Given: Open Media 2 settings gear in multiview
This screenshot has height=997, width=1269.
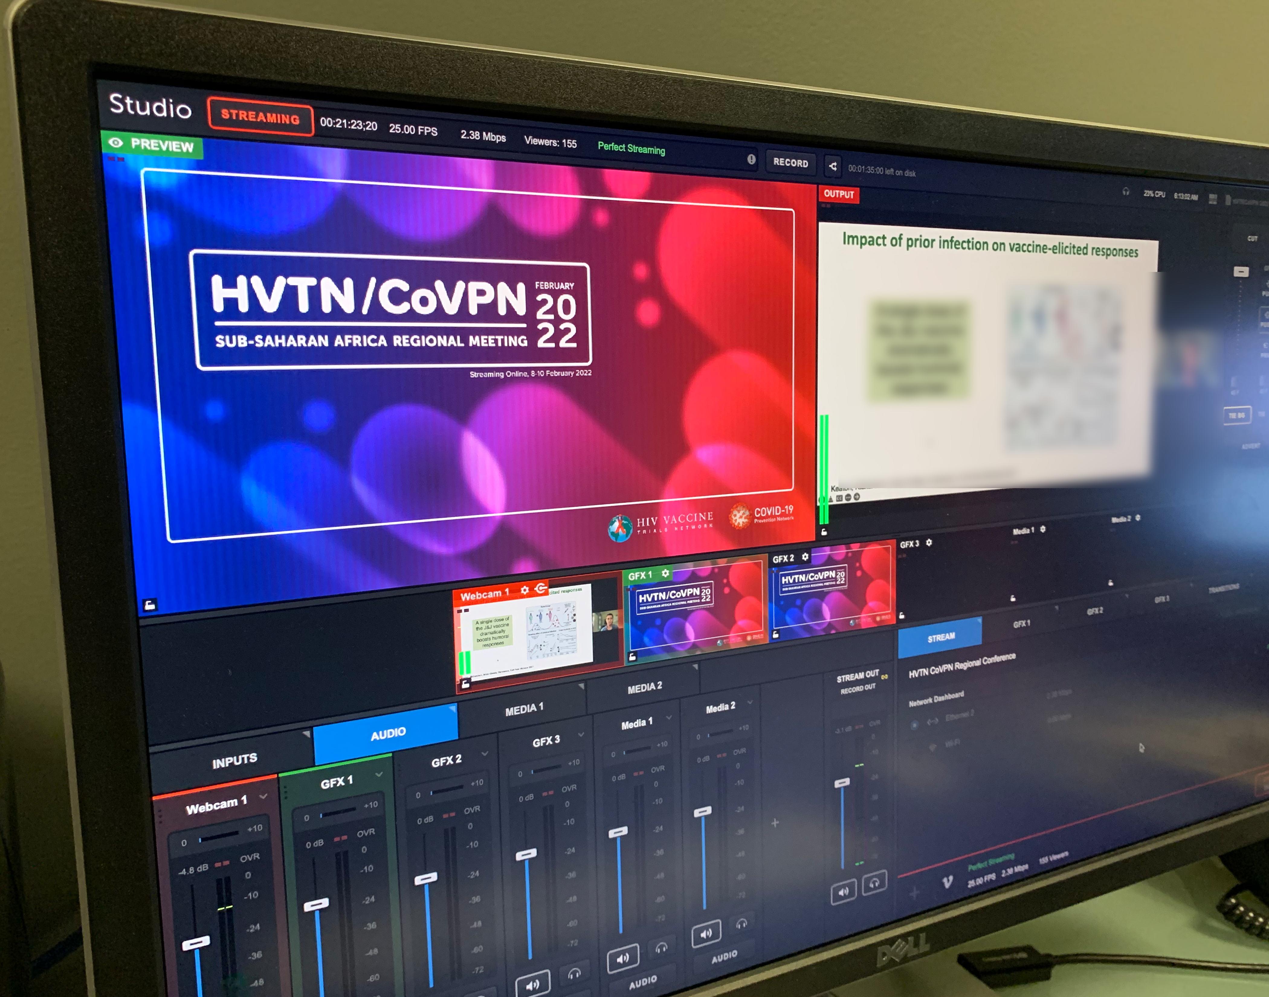Looking at the screenshot, I should [x=1138, y=518].
